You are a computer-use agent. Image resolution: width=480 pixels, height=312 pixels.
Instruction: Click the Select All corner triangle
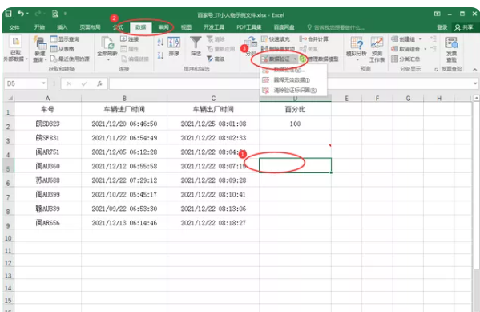tap(10, 99)
